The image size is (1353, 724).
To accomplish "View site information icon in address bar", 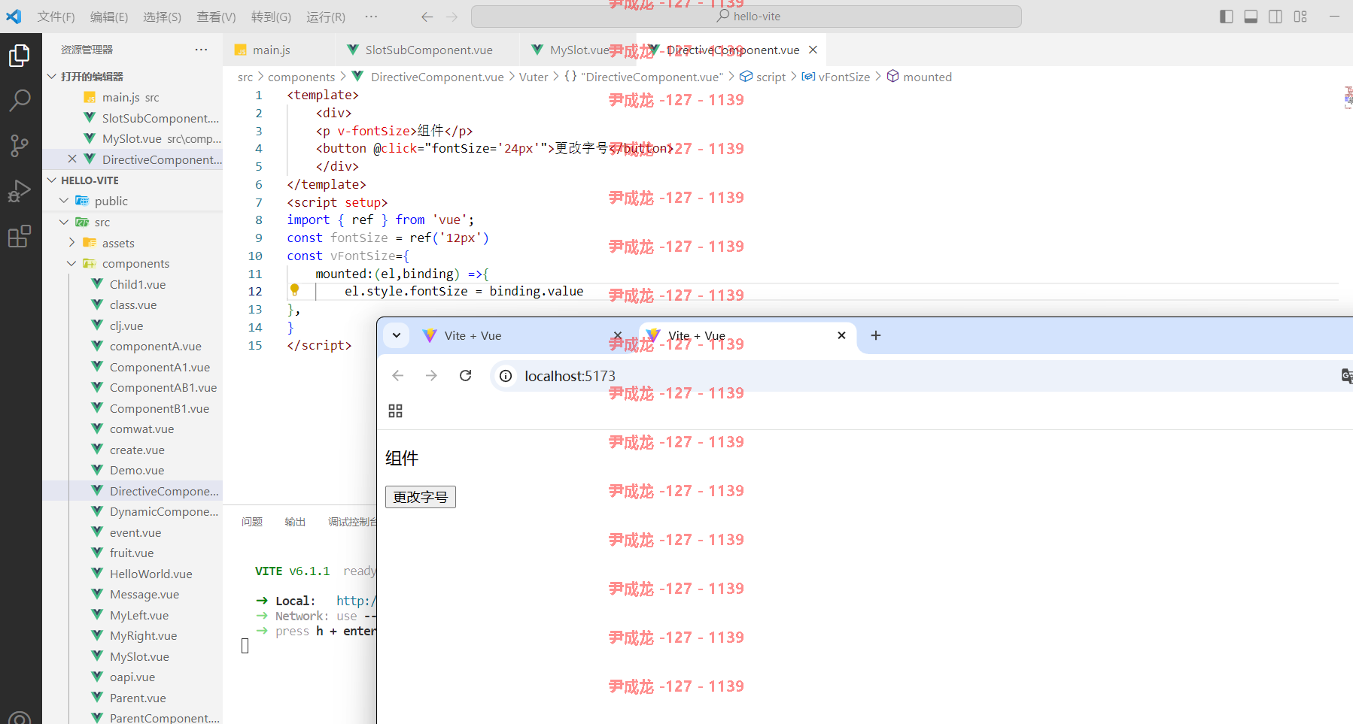I will [506, 376].
